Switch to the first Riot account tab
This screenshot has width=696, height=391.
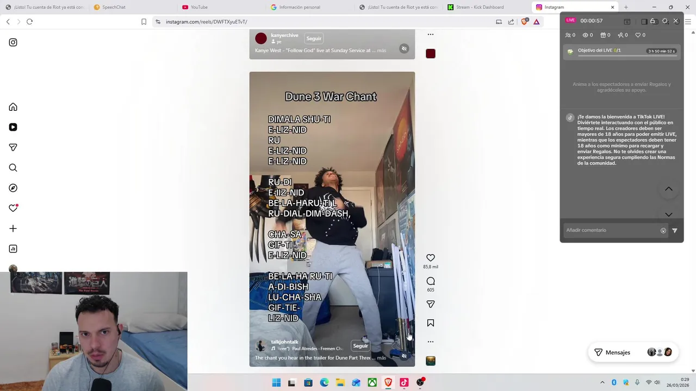(x=44, y=7)
